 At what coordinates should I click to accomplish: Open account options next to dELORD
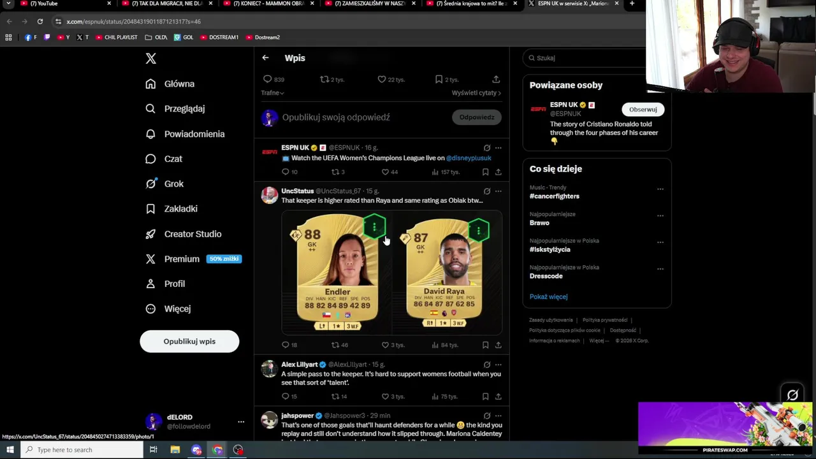point(241,422)
